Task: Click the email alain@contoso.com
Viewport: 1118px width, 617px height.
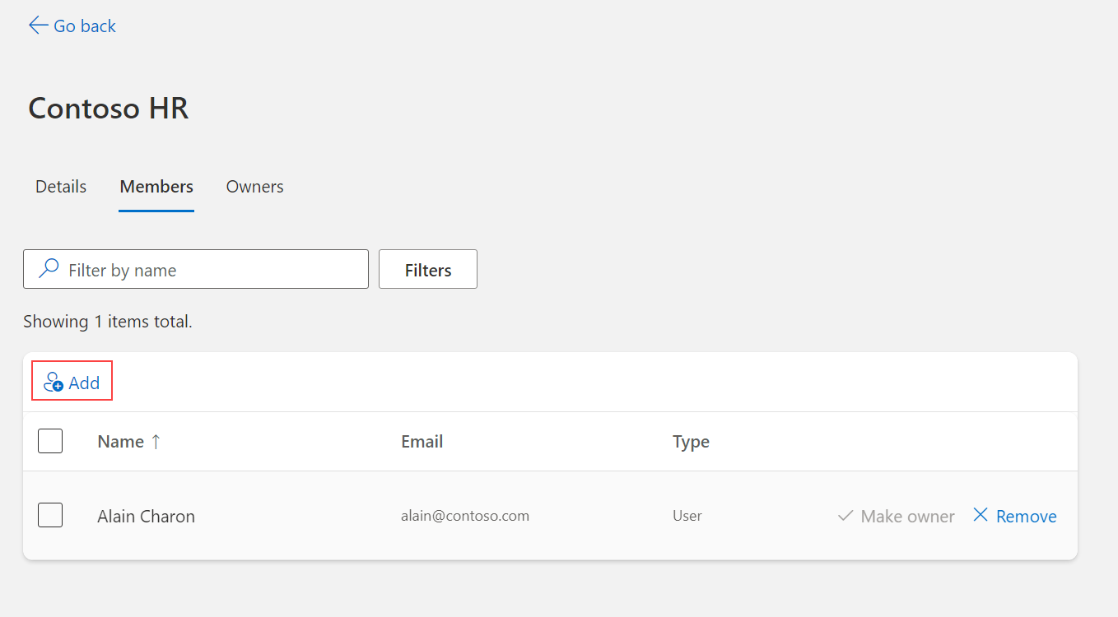Action: tap(465, 515)
